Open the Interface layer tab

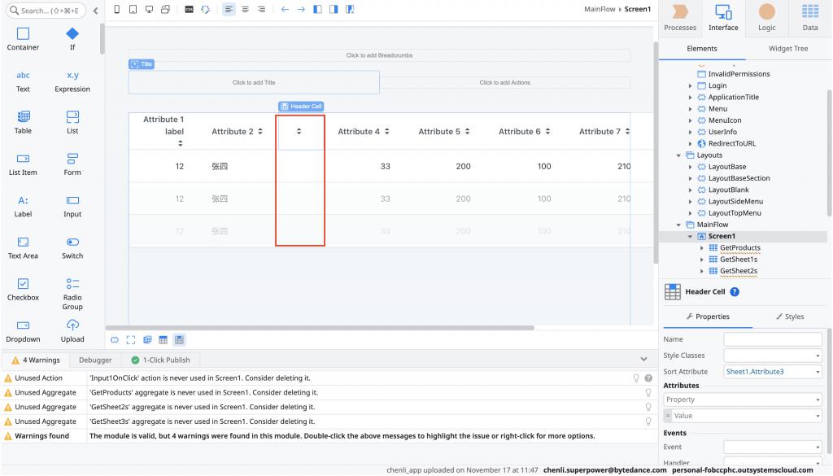(x=723, y=18)
